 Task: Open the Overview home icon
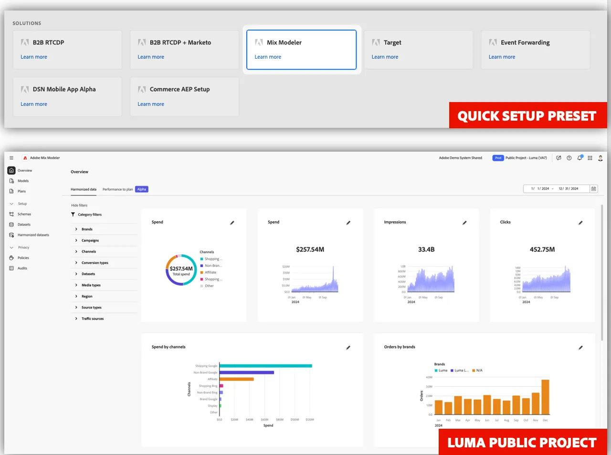[11, 170]
